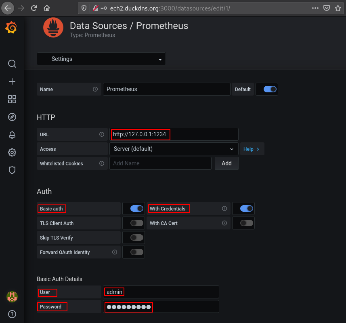Click the Add Name cookie field
346x323 pixels.
tap(160, 163)
